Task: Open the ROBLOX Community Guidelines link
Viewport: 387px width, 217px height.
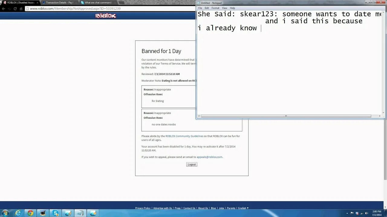Action: (184, 136)
